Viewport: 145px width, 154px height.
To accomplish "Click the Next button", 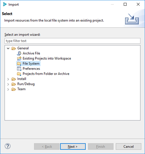I will (73, 146).
